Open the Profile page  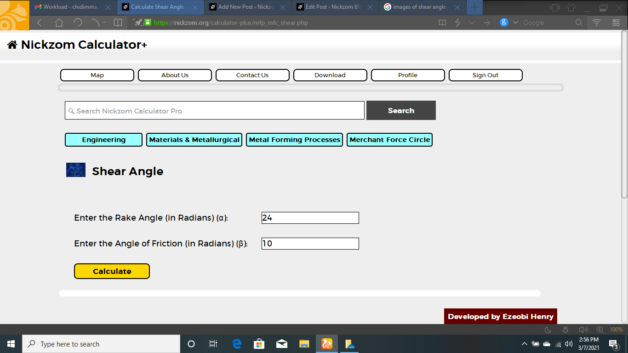(x=408, y=75)
